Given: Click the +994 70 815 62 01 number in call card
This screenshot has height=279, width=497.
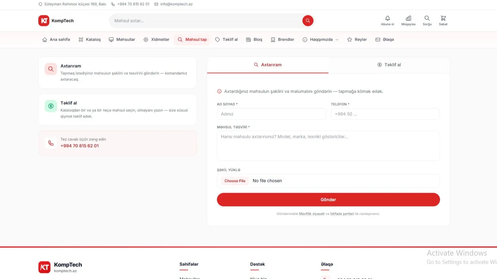Looking at the screenshot, I should pos(80,146).
